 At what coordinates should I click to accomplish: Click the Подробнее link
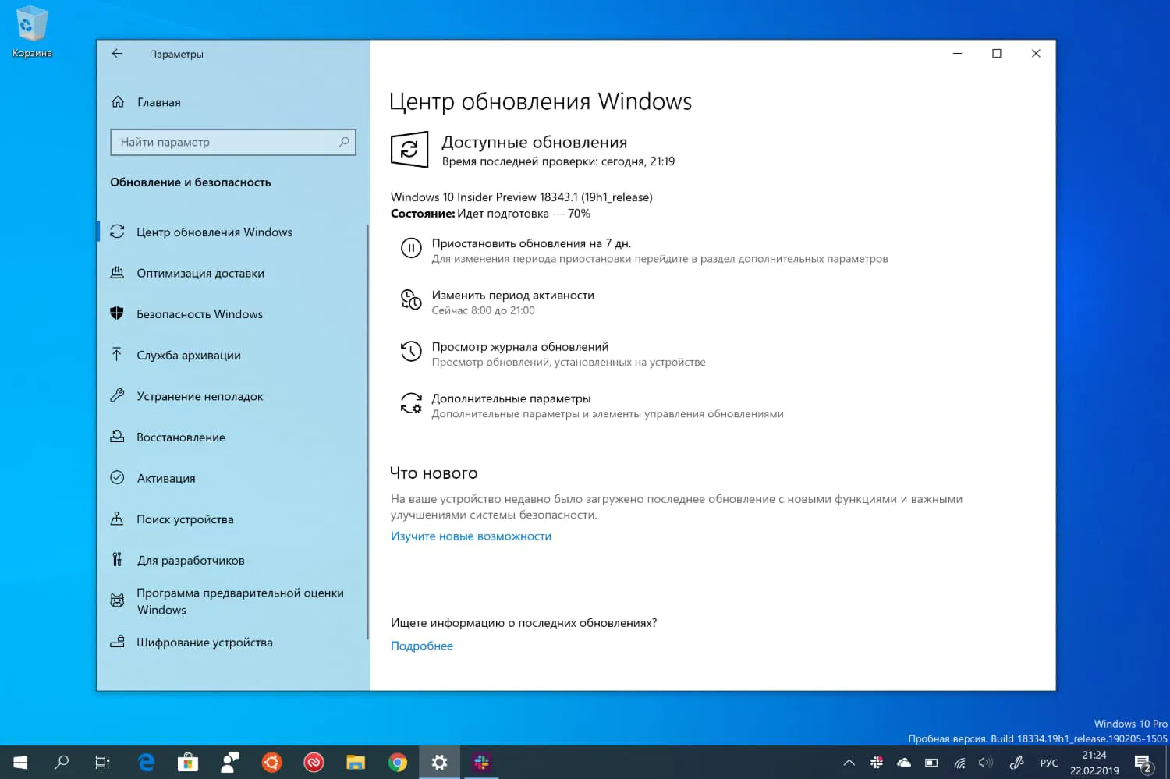[x=421, y=646]
